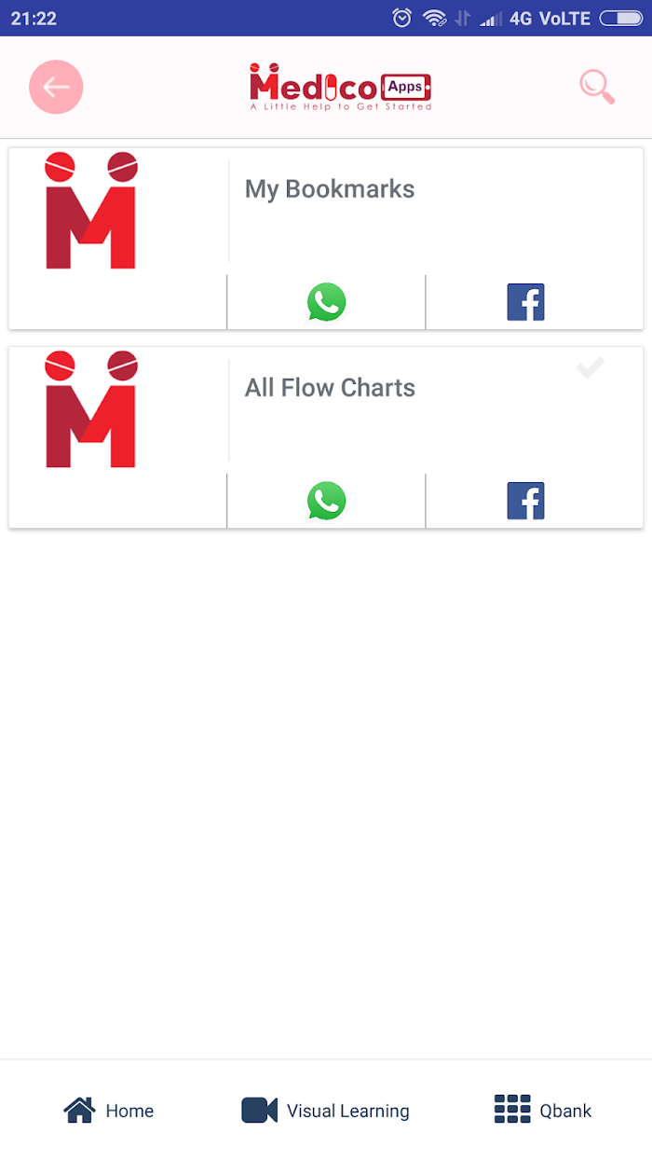Tap the Visual Learning camera icon
Image resolution: width=652 pixels, height=1160 pixels.
point(259,1110)
